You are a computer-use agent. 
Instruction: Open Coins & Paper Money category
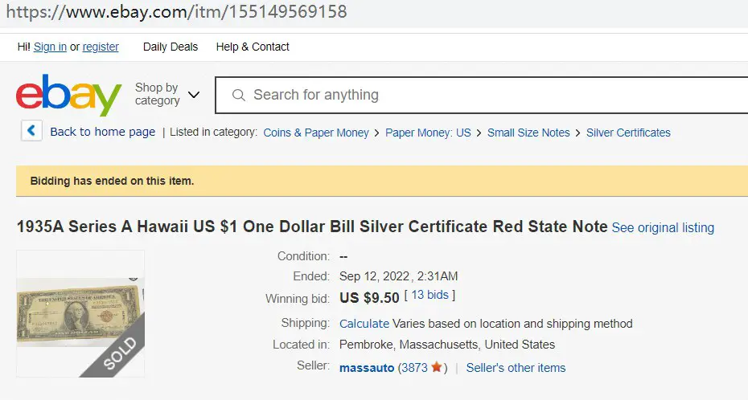(316, 133)
